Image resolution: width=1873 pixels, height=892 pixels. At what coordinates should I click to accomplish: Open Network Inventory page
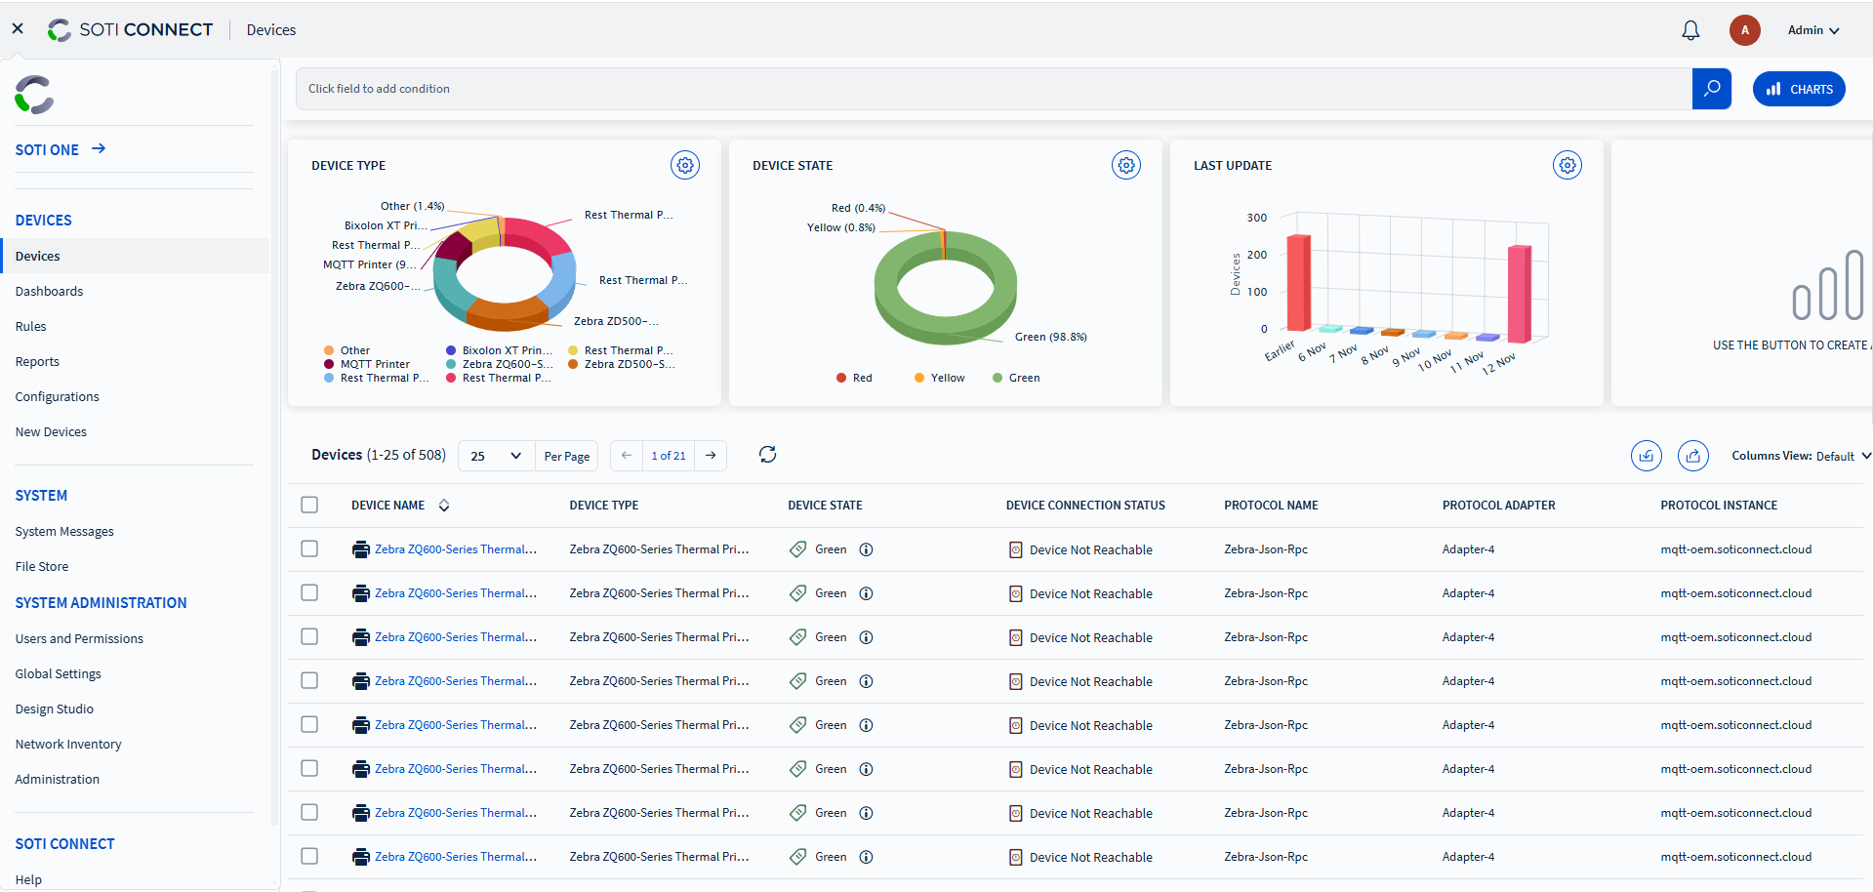pos(68,744)
